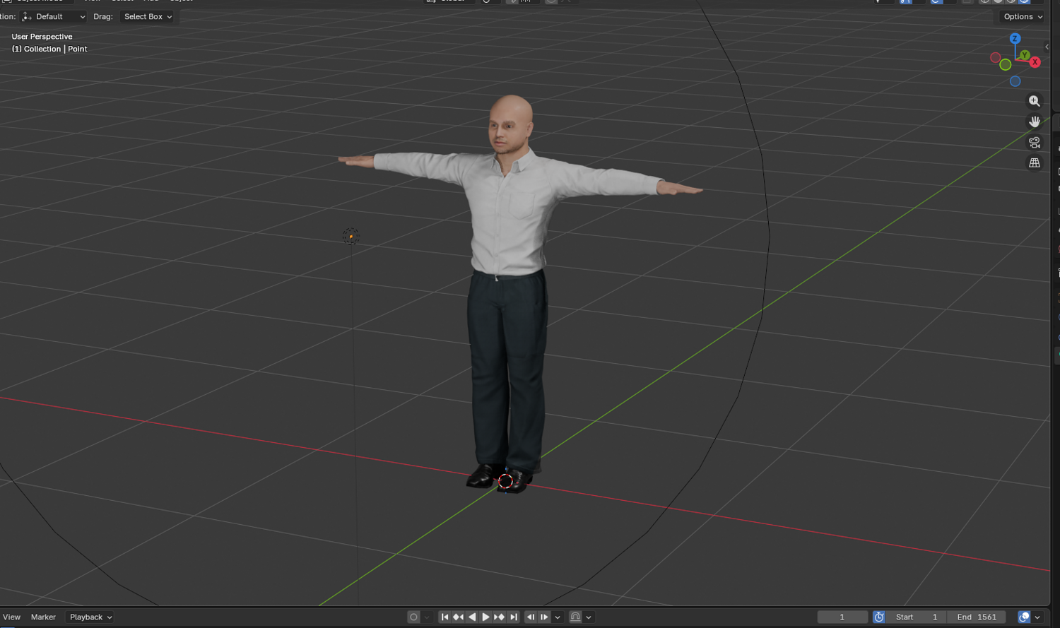The height and width of the screenshot is (628, 1060).
Task: Play the animation in reverse
Action: [x=472, y=617]
